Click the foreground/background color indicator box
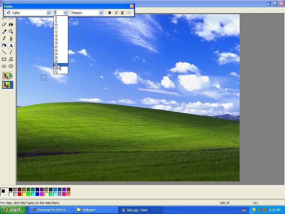The height and width of the screenshot is (214, 285). (4, 192)
